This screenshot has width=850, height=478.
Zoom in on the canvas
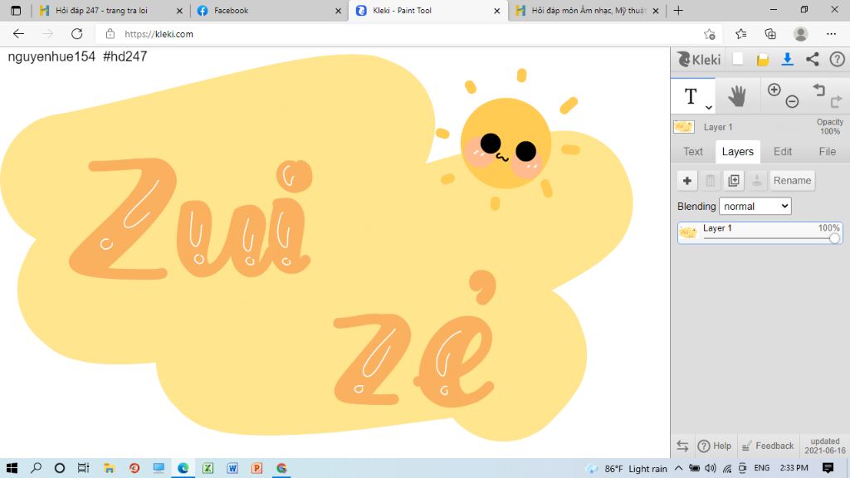point(774,90)
